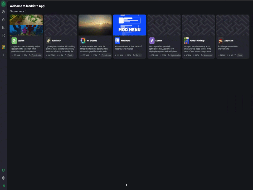Click Fabric API's 32.2K followers count

[x=60, y=55]
